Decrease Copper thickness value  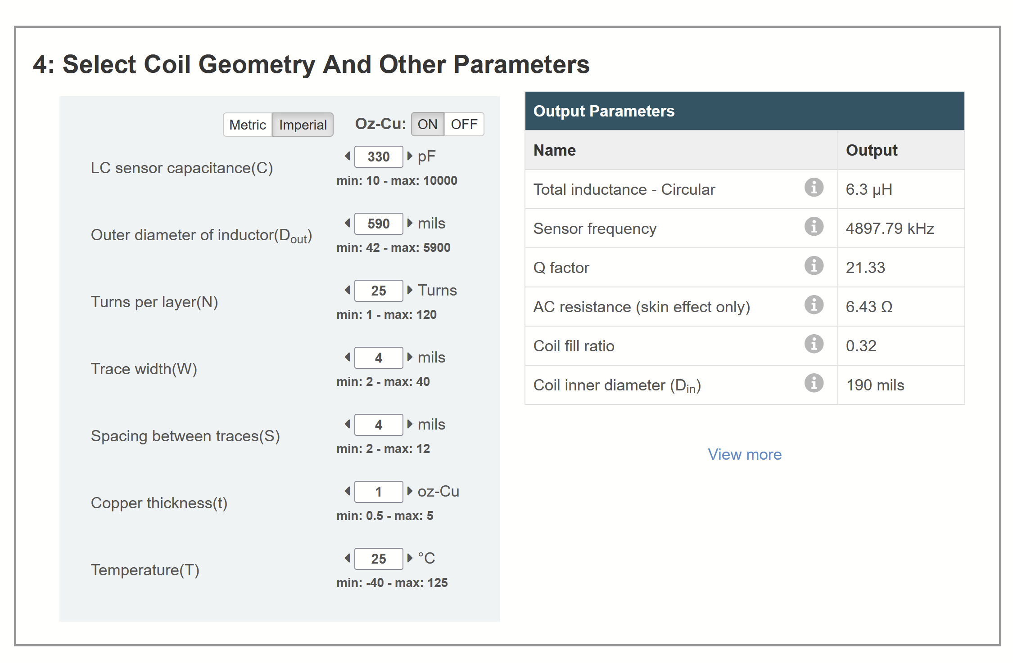(x=348, y=491)
